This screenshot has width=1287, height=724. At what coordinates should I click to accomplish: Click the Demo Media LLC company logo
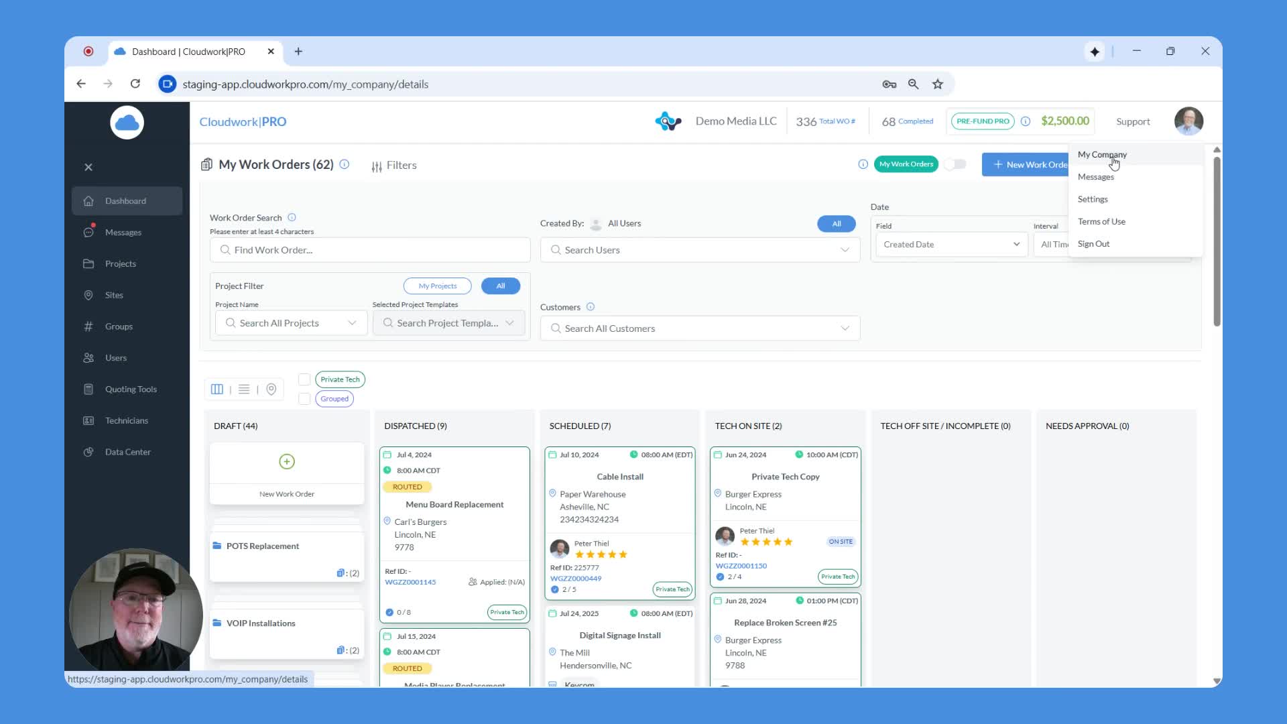point(668,121)
